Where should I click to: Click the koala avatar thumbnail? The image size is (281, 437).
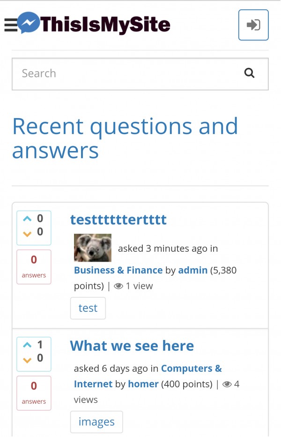[93, 248]
